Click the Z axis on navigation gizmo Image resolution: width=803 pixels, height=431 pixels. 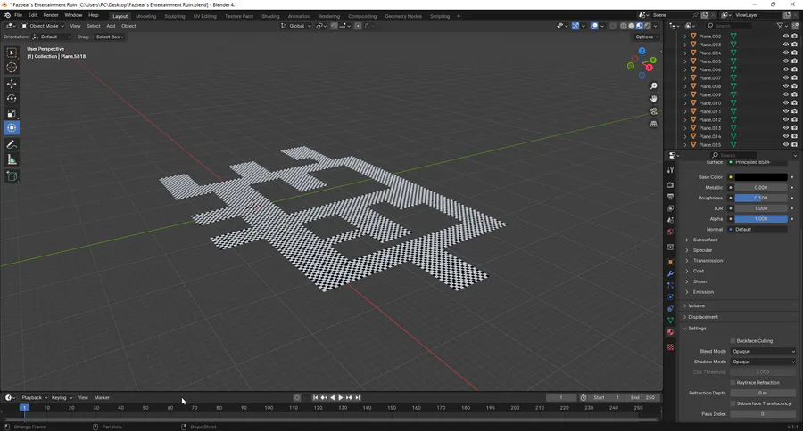point(642,51)
